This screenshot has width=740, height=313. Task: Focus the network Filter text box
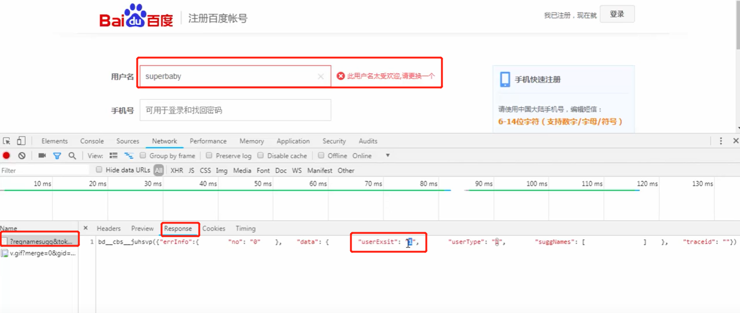(x=45, y=170)
